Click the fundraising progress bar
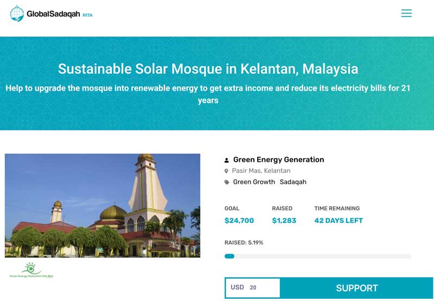Screen dimensions: 434x301 coord(318,256)
